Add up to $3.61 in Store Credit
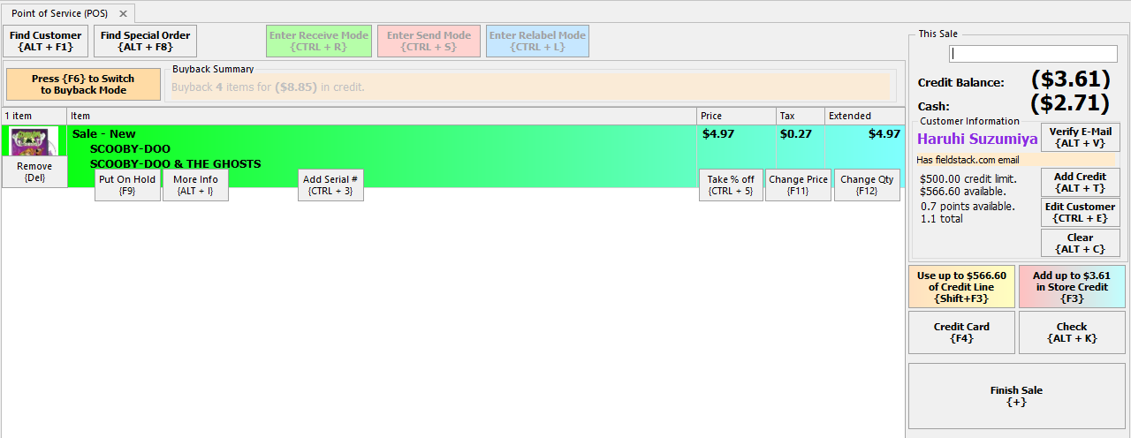The image size is (1131, 438). pyautogui.click(x=1072, y=287)
